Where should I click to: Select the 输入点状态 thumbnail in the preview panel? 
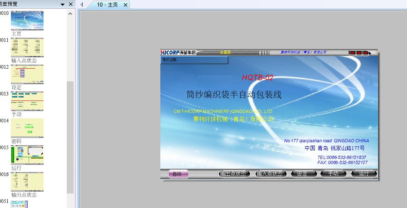tap(27, 47)
